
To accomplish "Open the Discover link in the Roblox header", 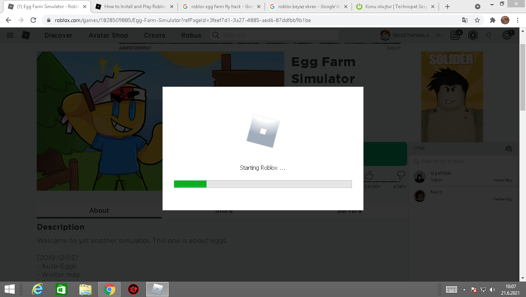I will point(58,35).
